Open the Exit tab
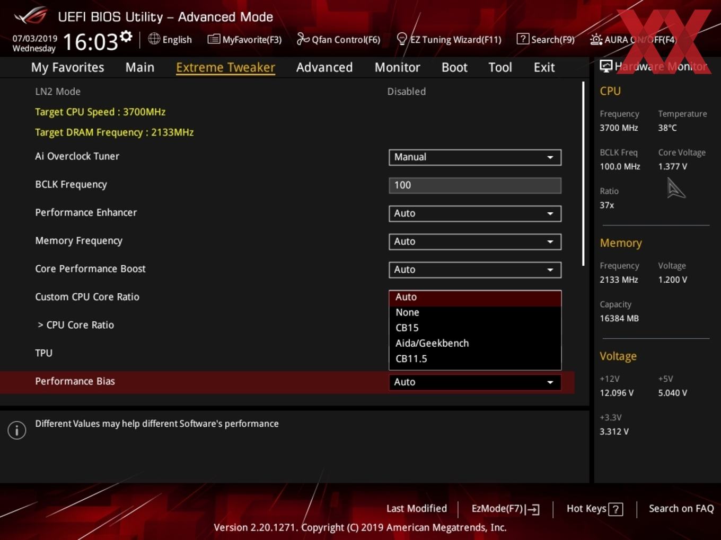Image resolution: width=721 pixels, height=540 pixels. click(544, 67)
